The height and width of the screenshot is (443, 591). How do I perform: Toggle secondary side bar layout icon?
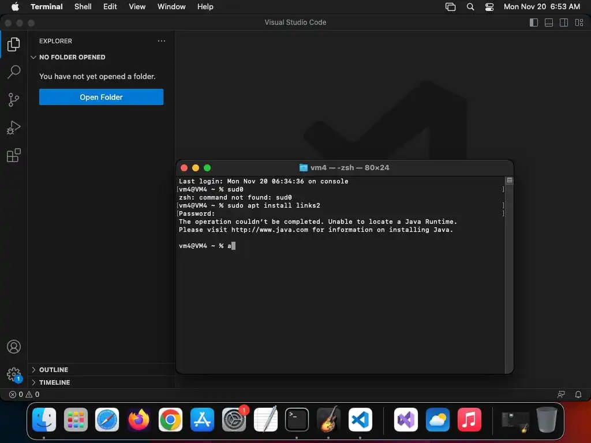564,22
